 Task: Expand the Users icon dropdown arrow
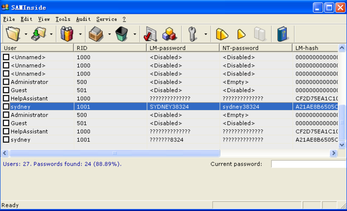click(x=80, y=34)
